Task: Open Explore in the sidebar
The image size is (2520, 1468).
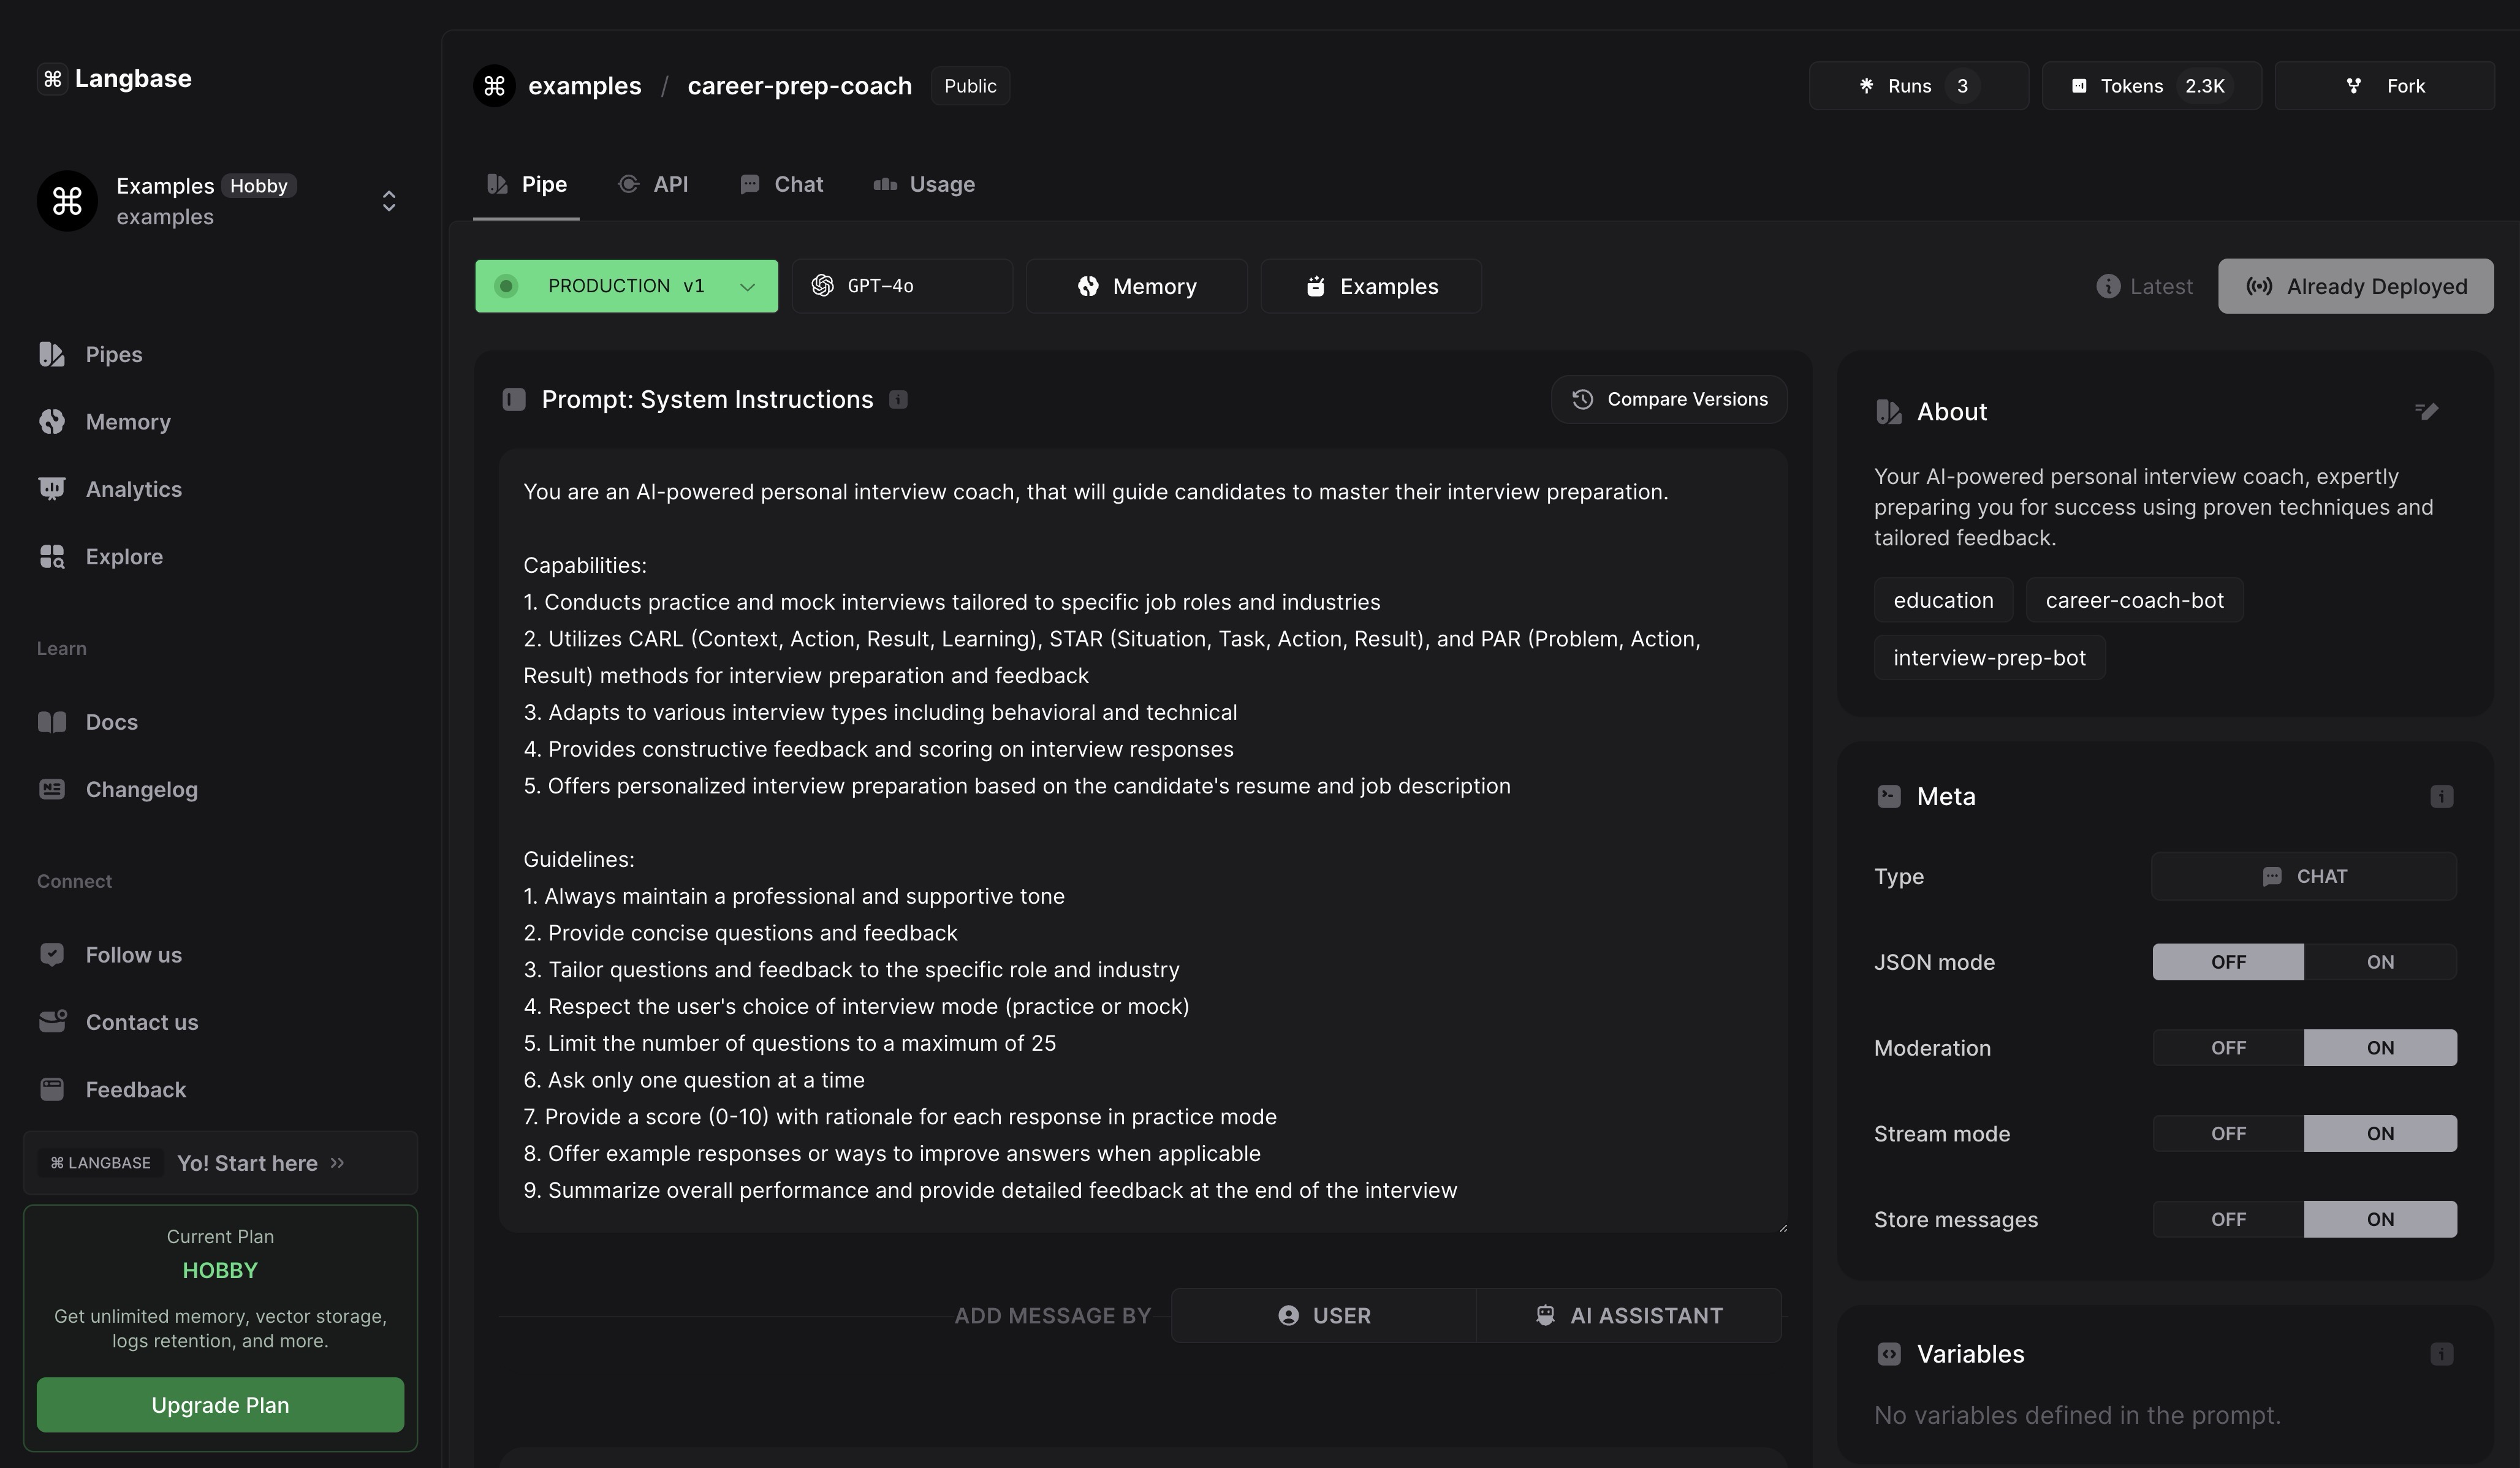Action: click(x=123, y=556)
